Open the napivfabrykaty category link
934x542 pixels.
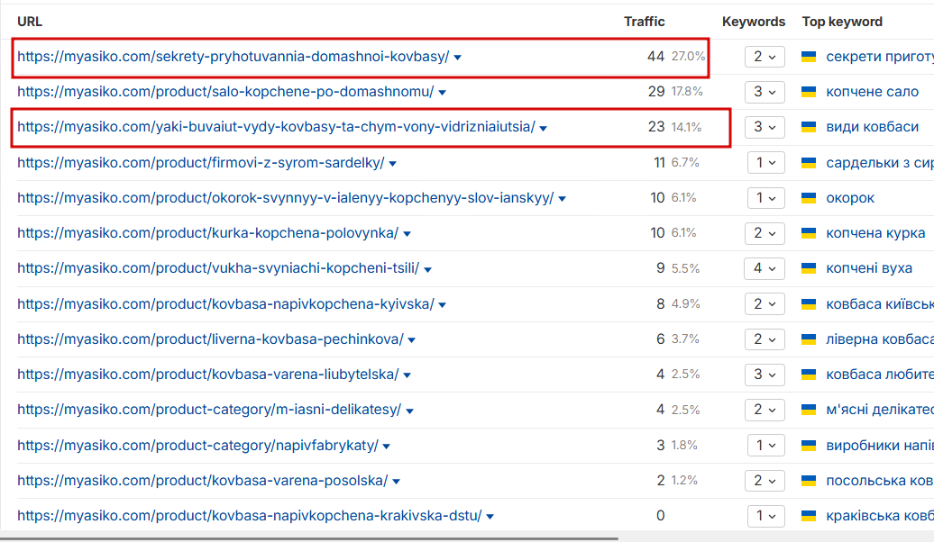[197, 445]
